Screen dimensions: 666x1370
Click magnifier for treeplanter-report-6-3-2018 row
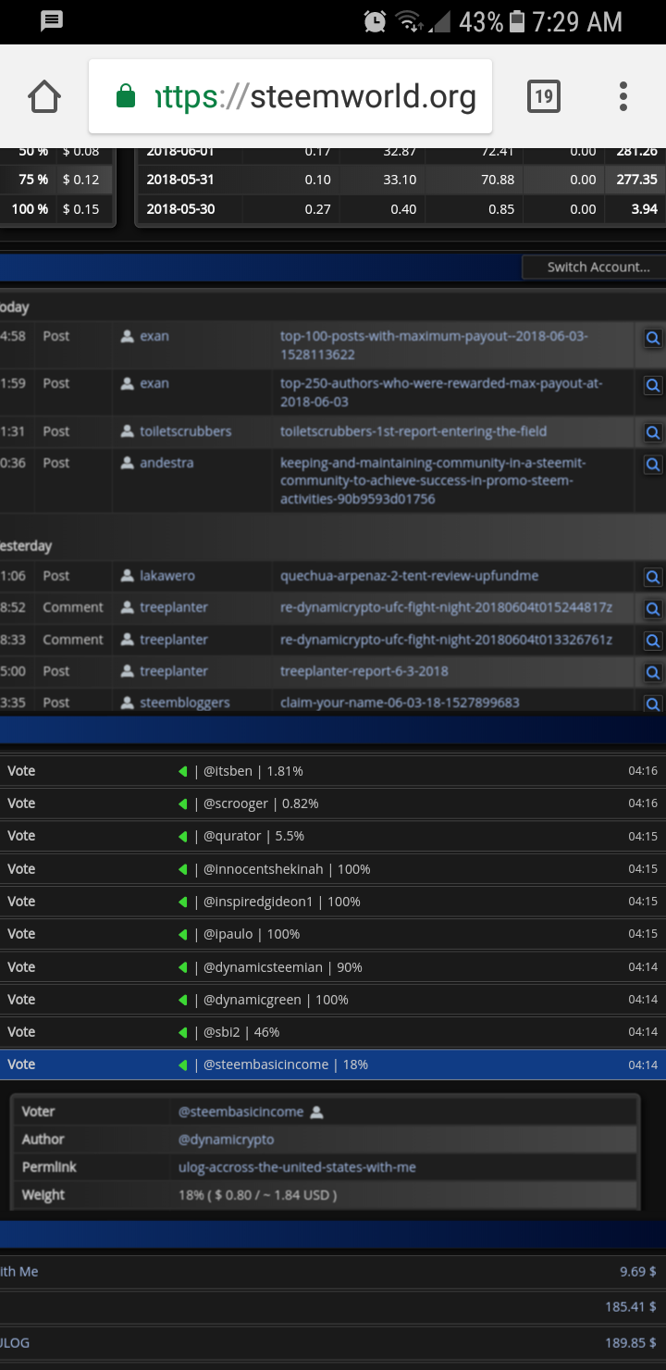coord(653,673)
